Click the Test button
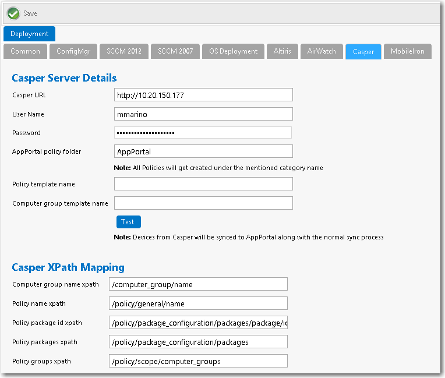The height and width of the screenshot is (378, 445). (x=129, y=222)
